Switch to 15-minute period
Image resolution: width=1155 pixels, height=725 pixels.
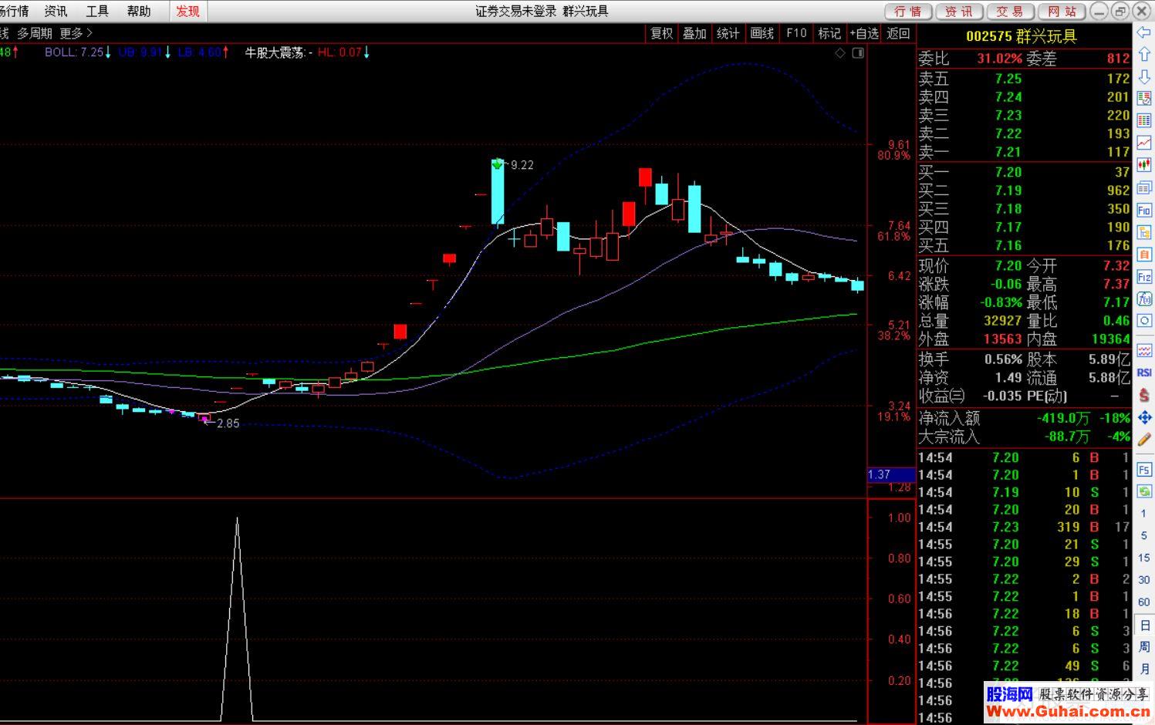(1144, 558)
